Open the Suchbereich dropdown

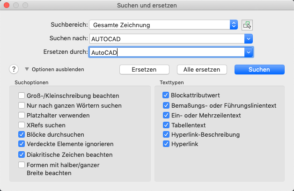click(234, 25)
